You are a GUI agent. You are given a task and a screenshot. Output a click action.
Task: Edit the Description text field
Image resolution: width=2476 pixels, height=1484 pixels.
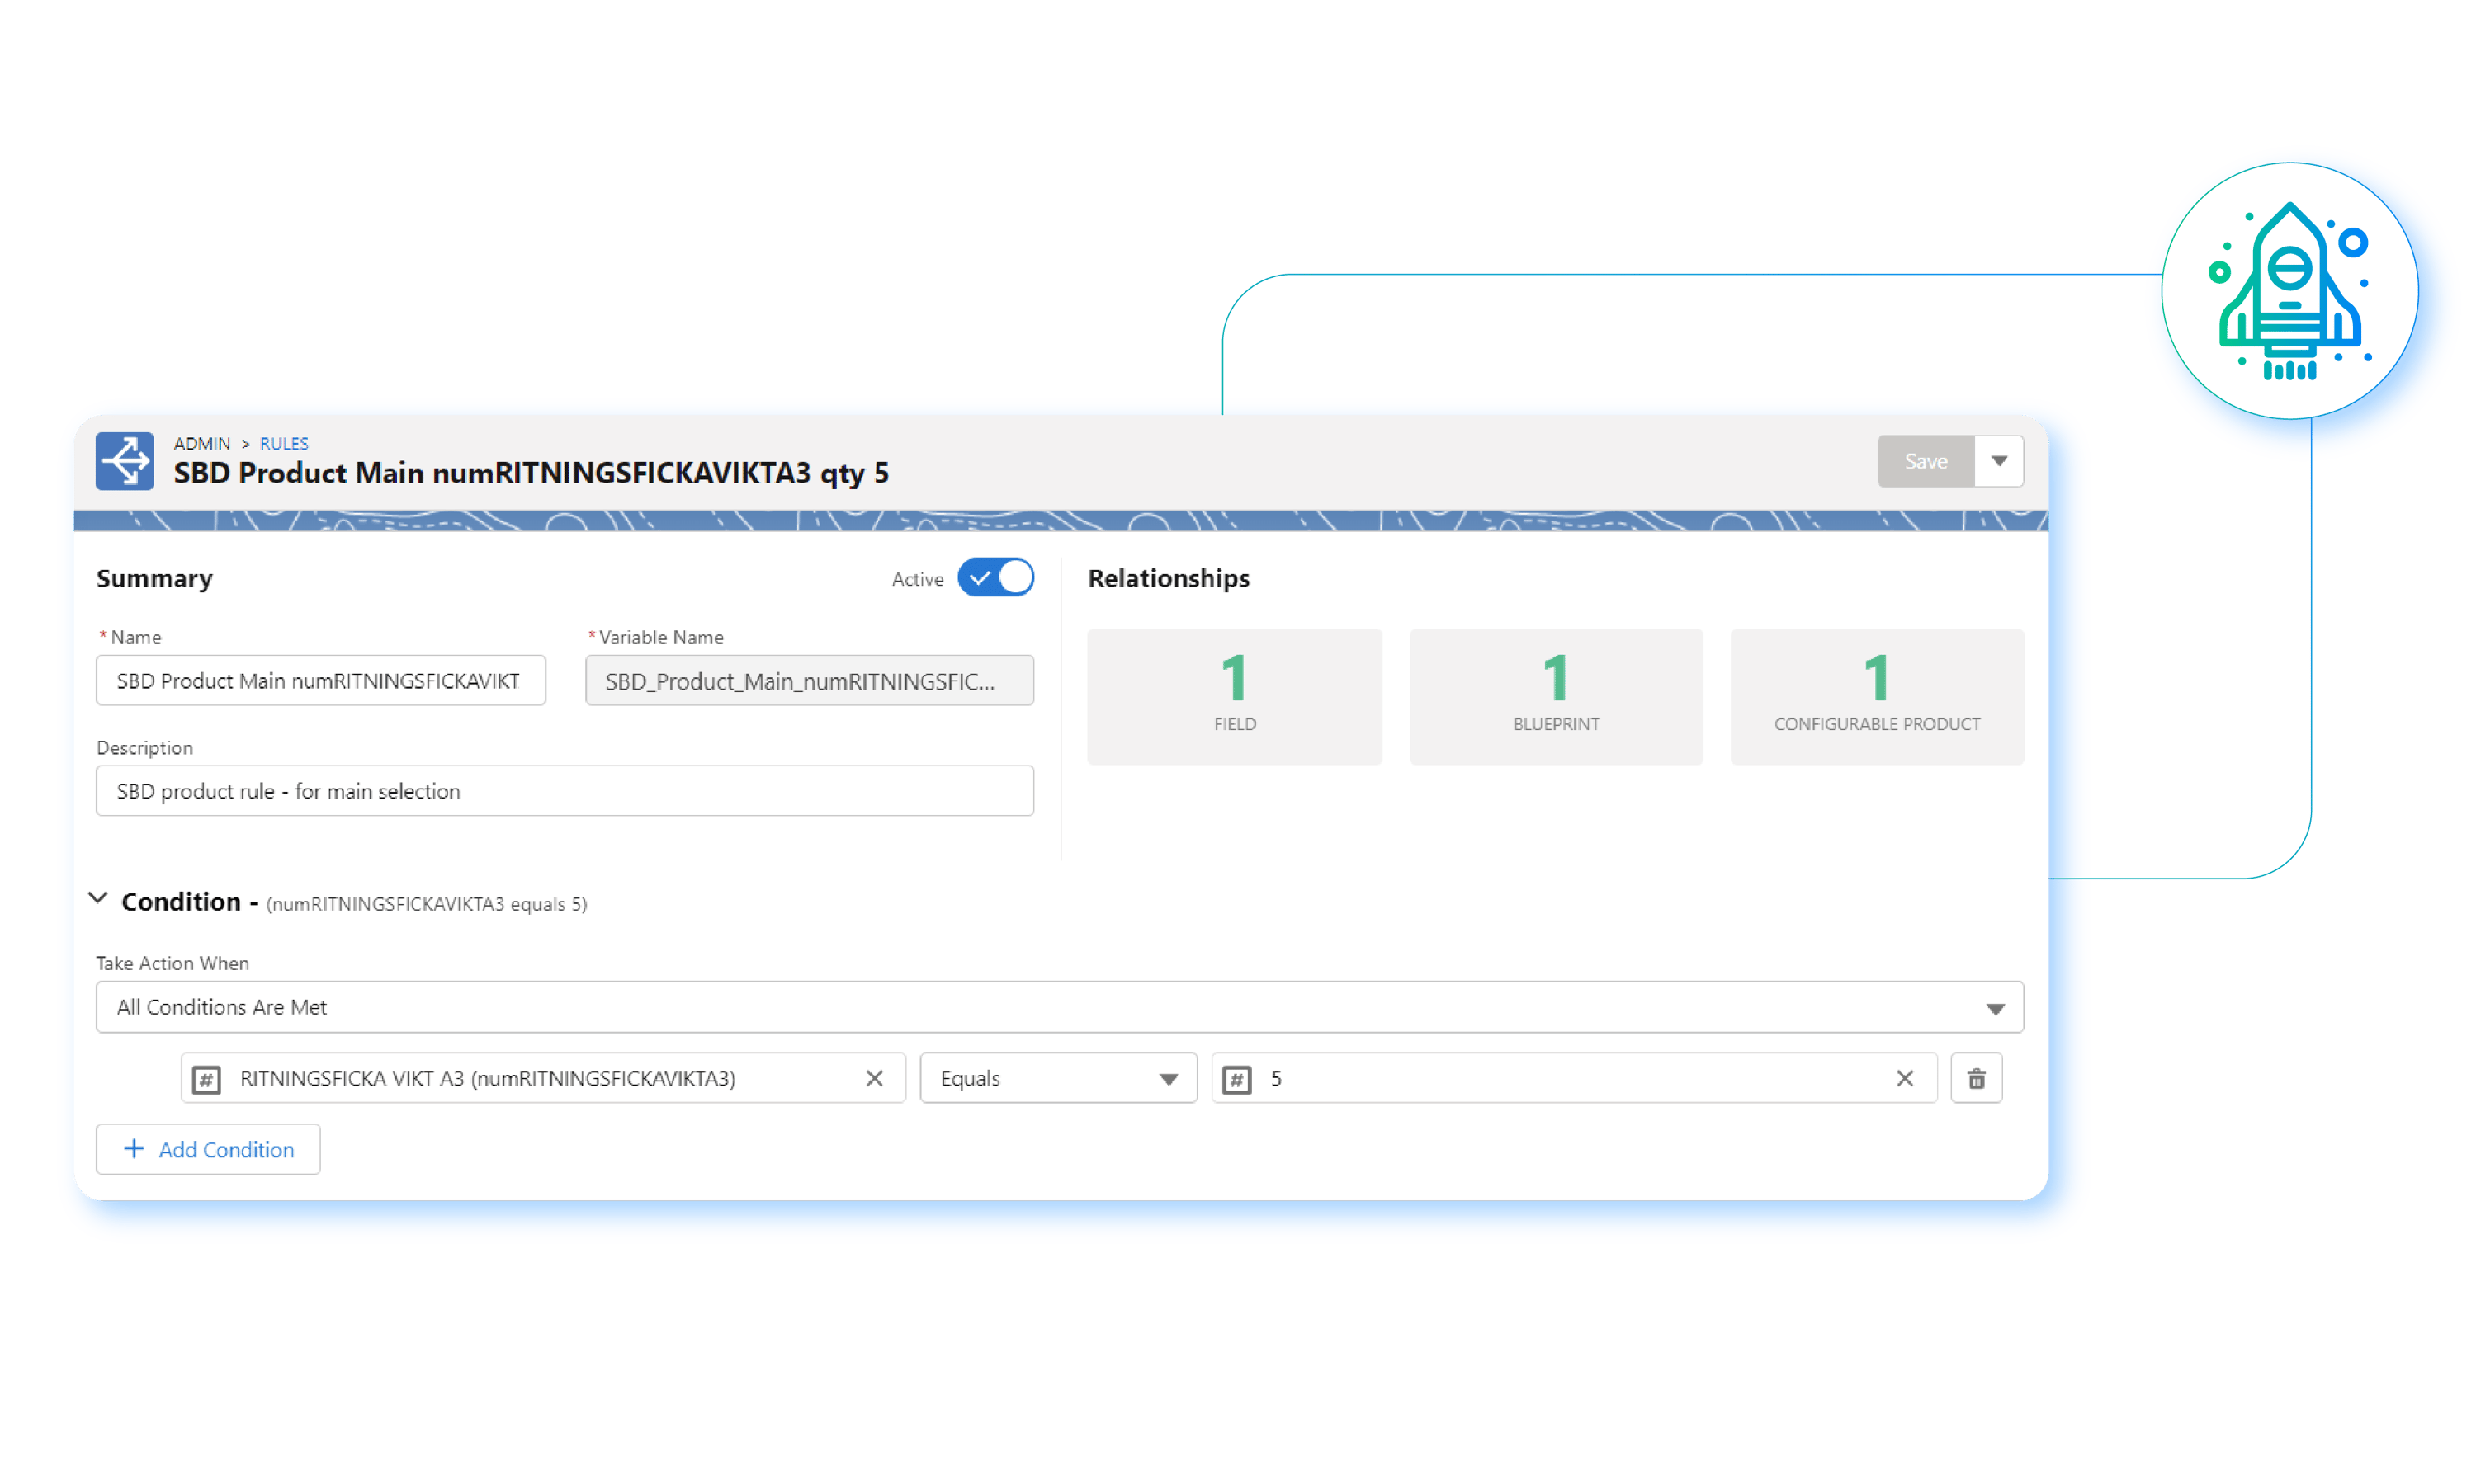tap(565, 791)
